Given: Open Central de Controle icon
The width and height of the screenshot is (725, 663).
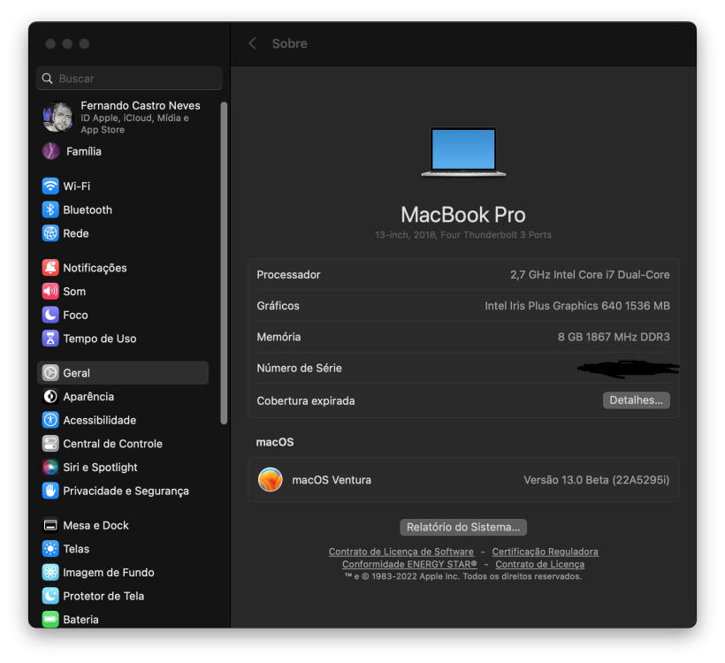Looking at the screenshot, I should pos(50,444).
